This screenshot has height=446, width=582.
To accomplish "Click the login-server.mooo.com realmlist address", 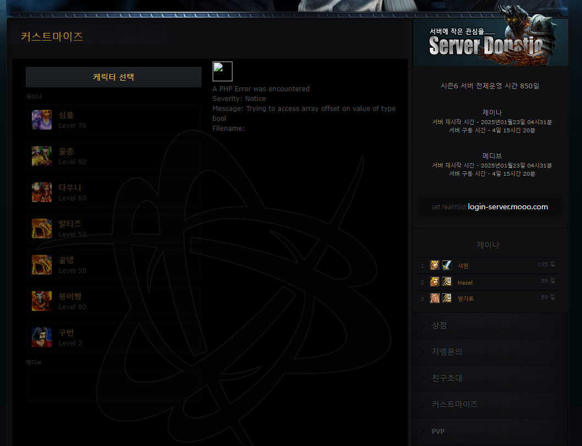I will [508, 207].
